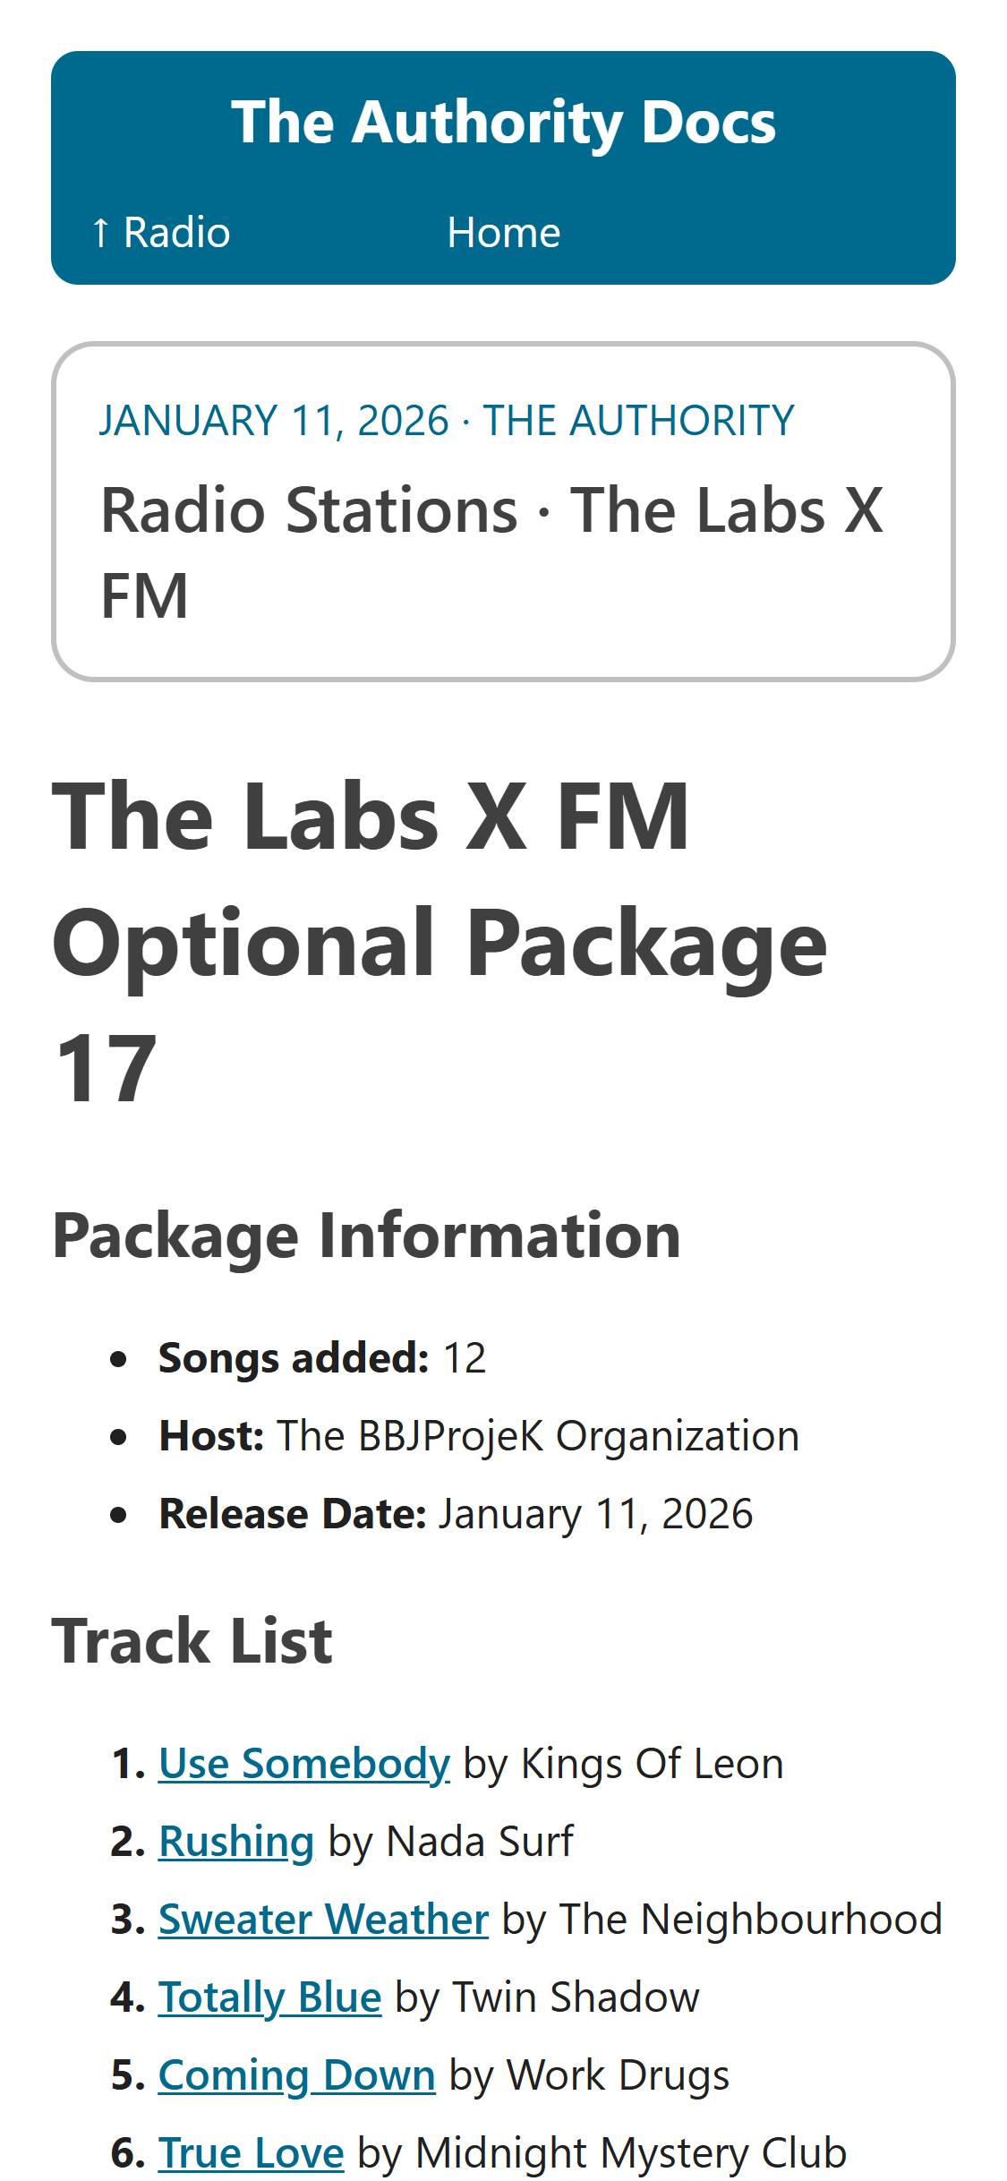Click the "Package Information" heading
Screen dimensions: 1007x2181
click(366, 1236)
